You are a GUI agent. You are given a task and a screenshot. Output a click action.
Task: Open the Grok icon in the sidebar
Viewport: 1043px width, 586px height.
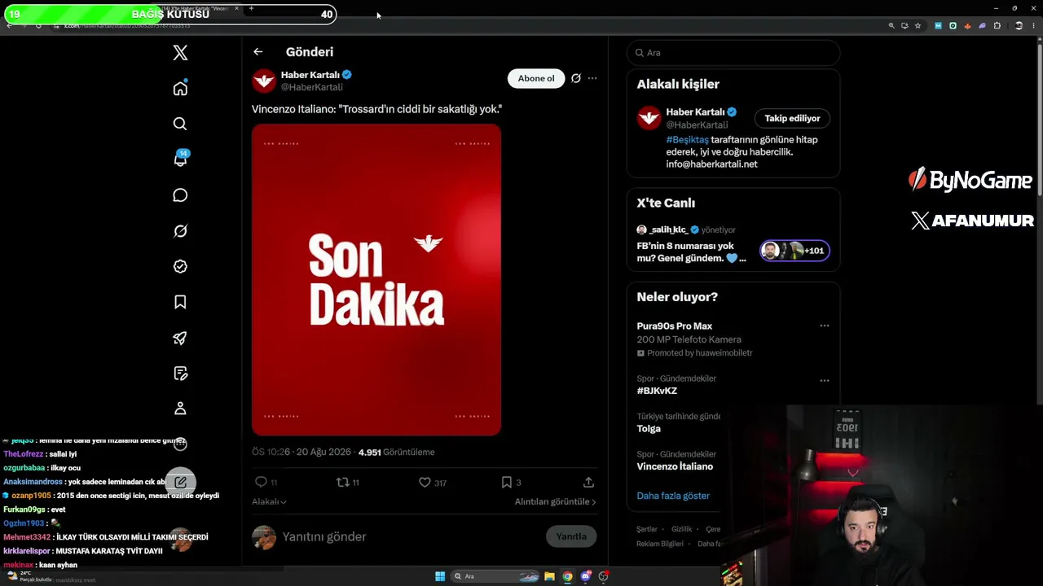click(180, 231)
